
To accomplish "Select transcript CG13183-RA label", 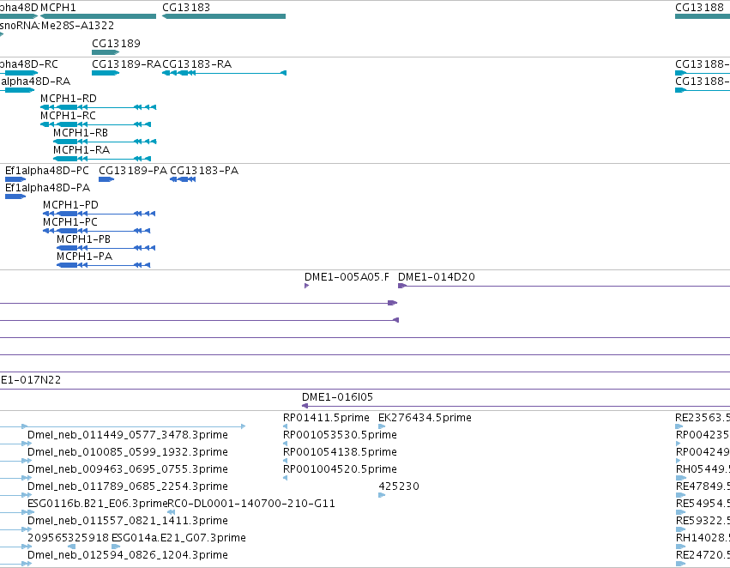I will pyautogui.click(x=196, y=63).
